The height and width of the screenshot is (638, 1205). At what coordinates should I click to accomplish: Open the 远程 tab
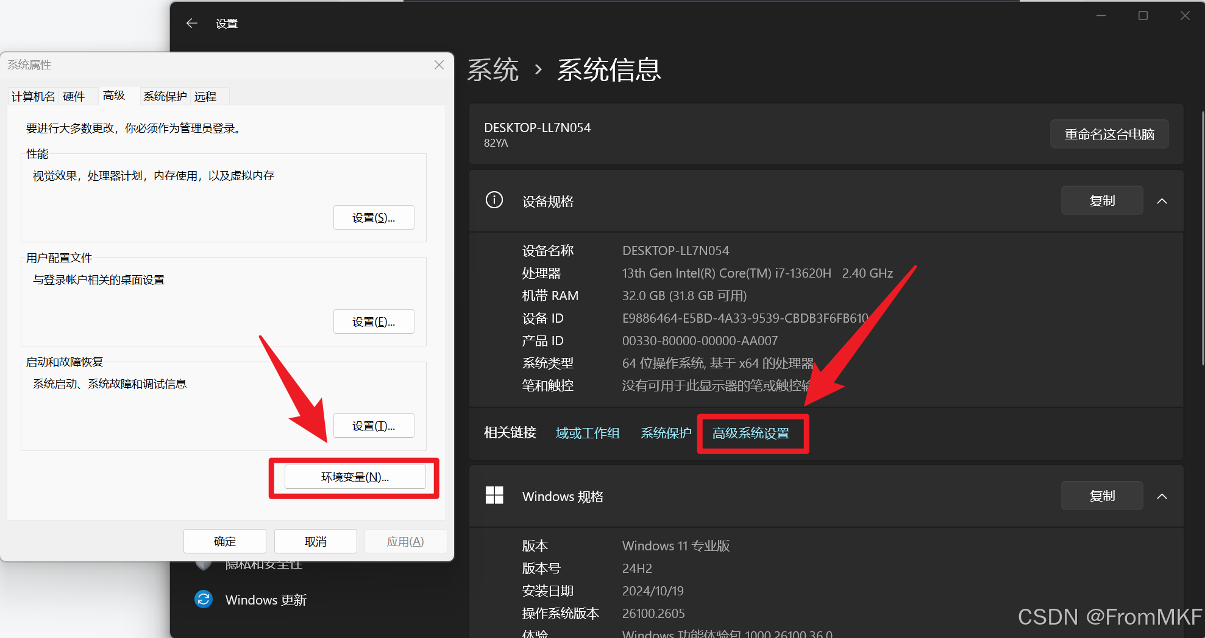click(x=205, y=96)
